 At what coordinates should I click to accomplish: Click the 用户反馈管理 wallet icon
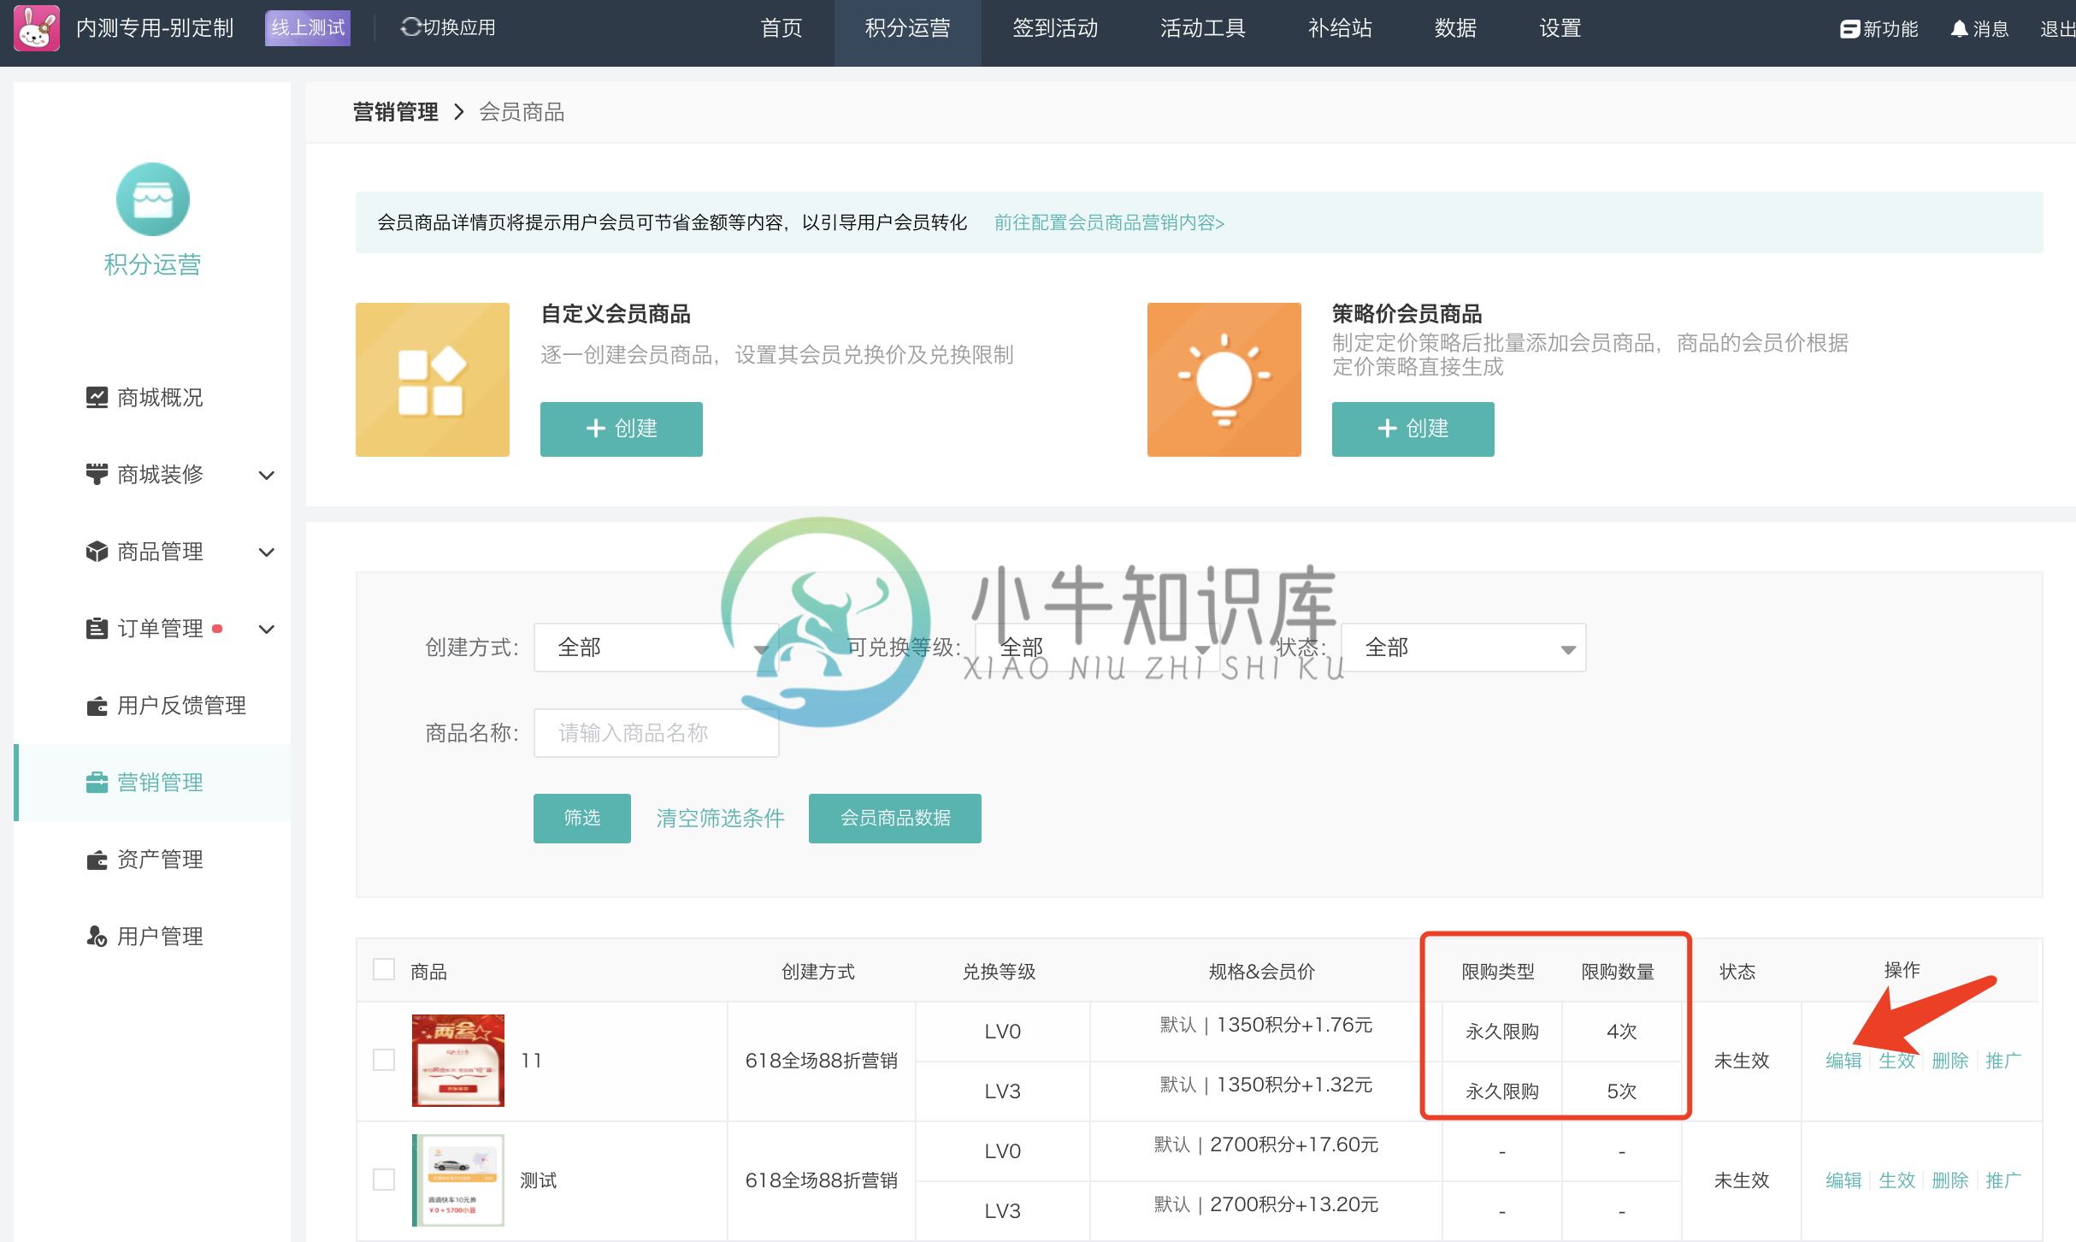tap(97, 705)
